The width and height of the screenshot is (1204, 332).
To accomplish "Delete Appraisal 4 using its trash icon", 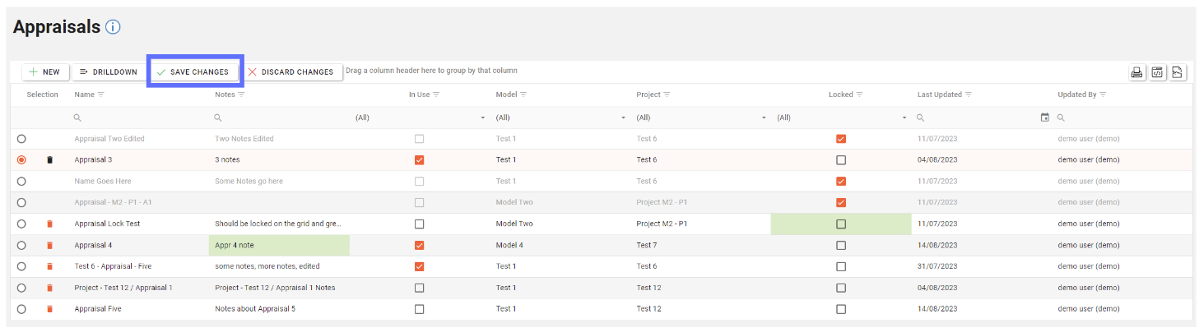I will (x=49, y=245).
